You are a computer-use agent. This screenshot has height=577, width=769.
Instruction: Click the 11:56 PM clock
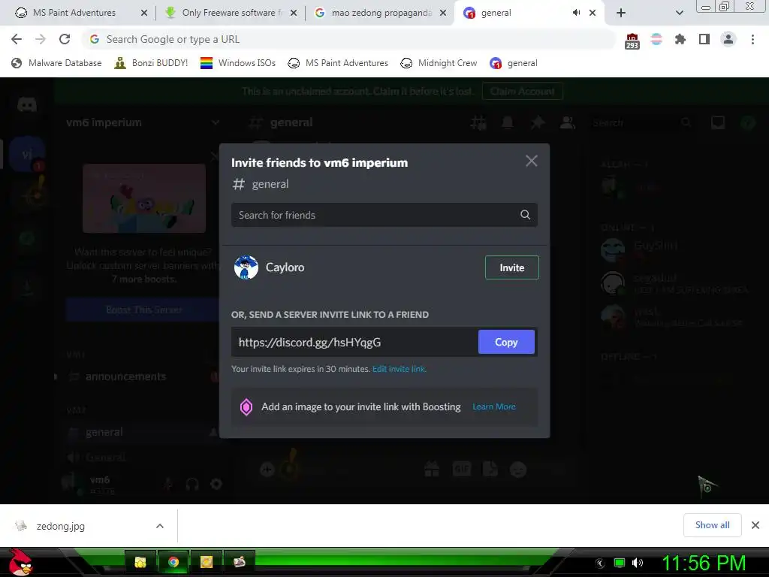[704, 563]
